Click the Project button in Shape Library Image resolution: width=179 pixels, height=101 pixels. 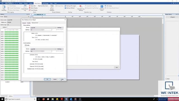pyautogui.click(x=173, y=17)
